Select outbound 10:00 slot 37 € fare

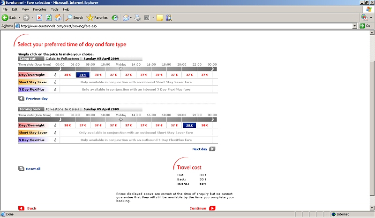(x=113, y=75)
